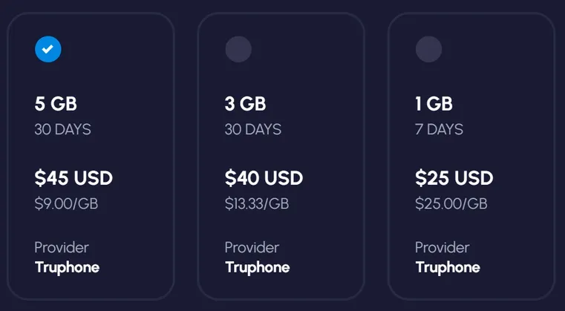
Task: Click the blue checkmark icon
Action: coord(48,49)
